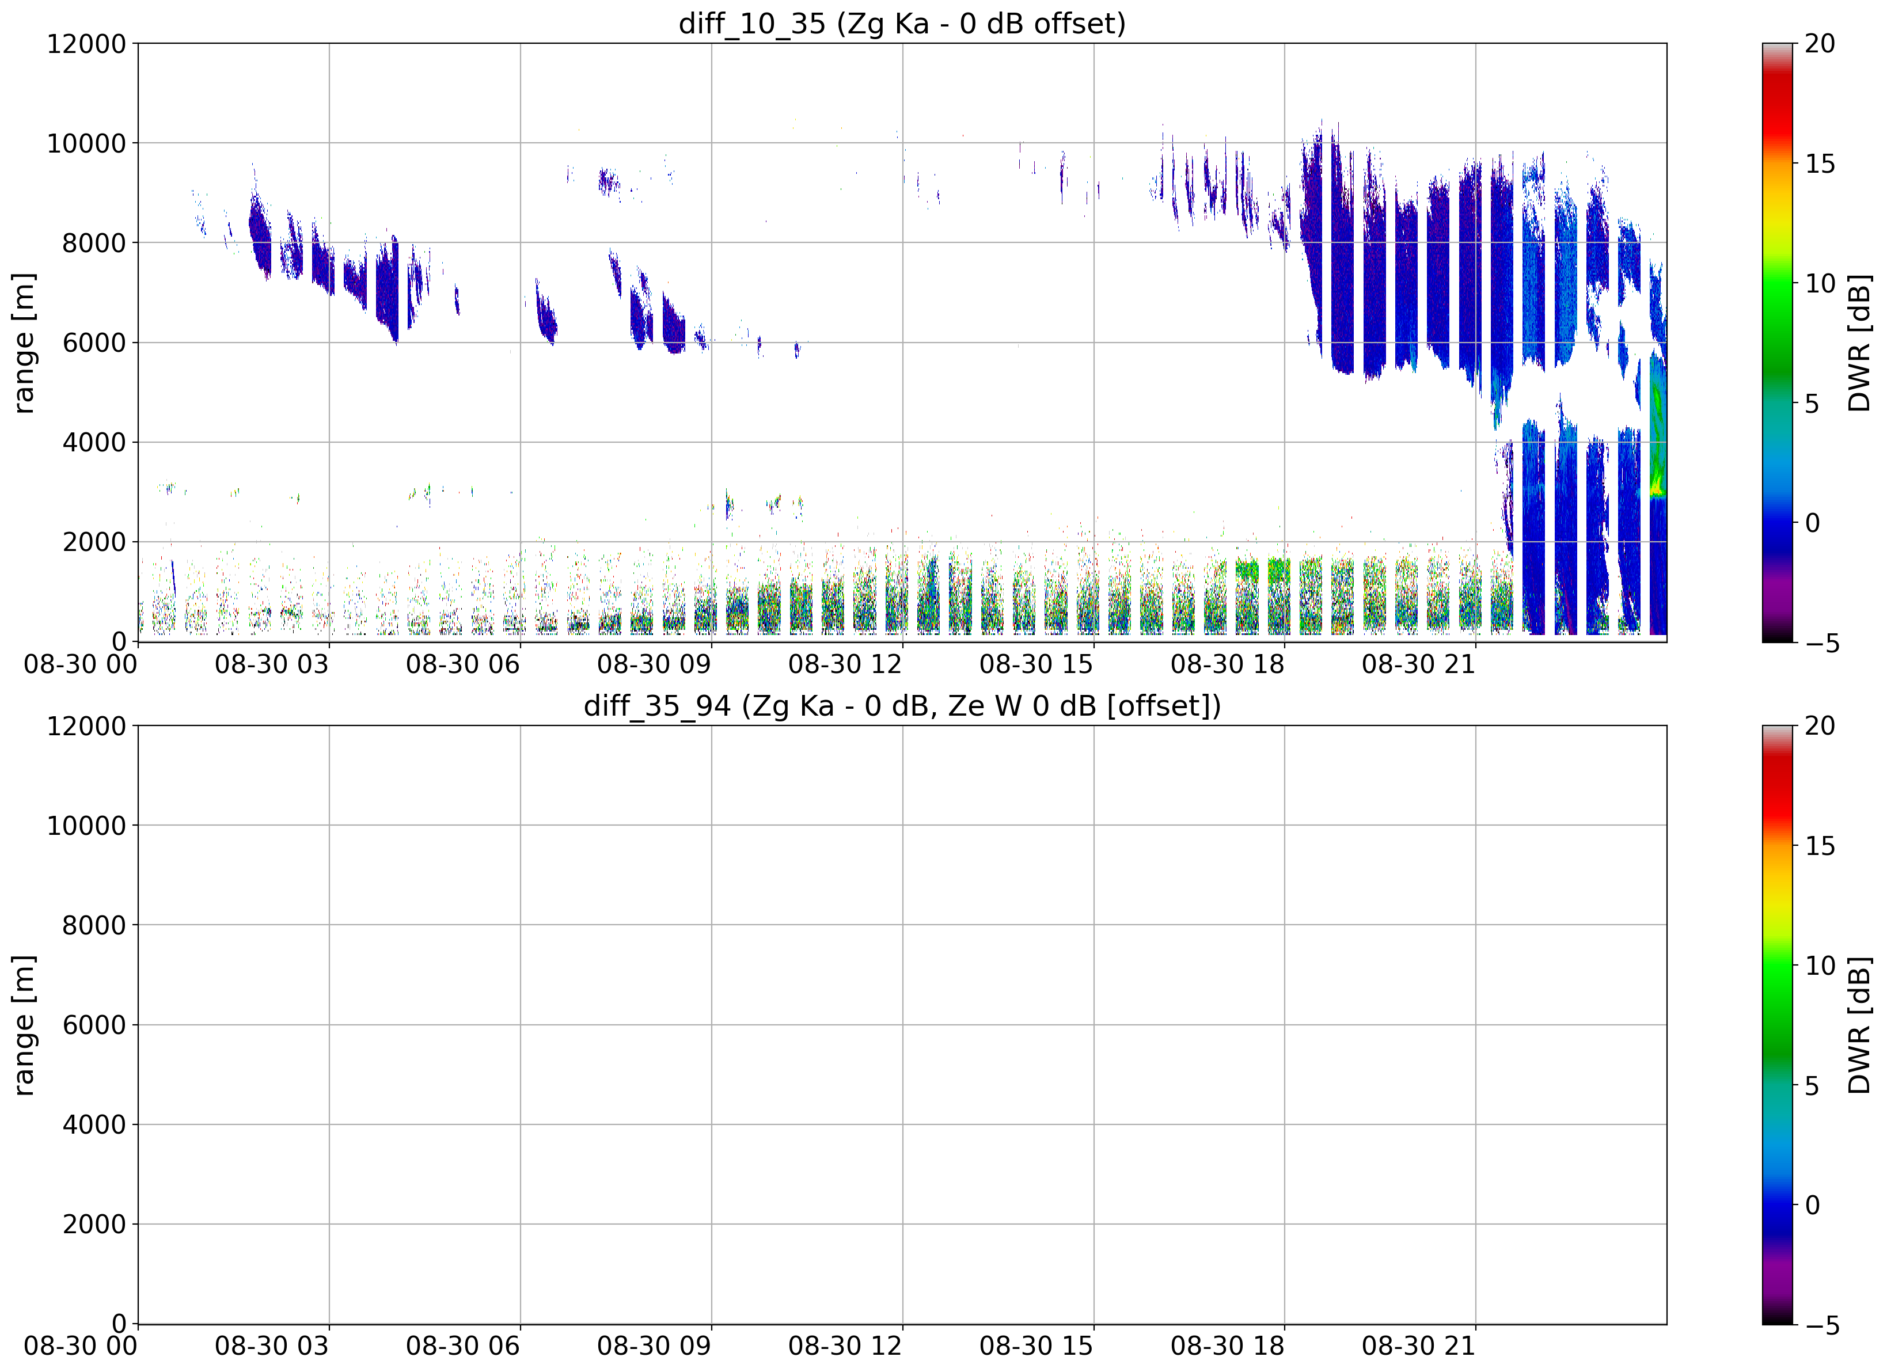Click the 08-30 15 time label under the top plot
This screenshot has height=1372, width=1887.
pyautogui.click(x=1036, y=665)
